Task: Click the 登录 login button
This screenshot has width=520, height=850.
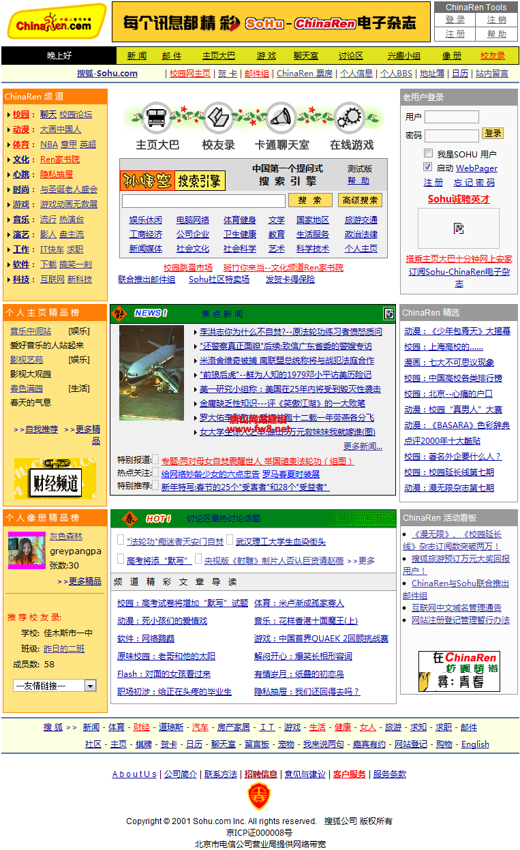Action: coord(492,134)
